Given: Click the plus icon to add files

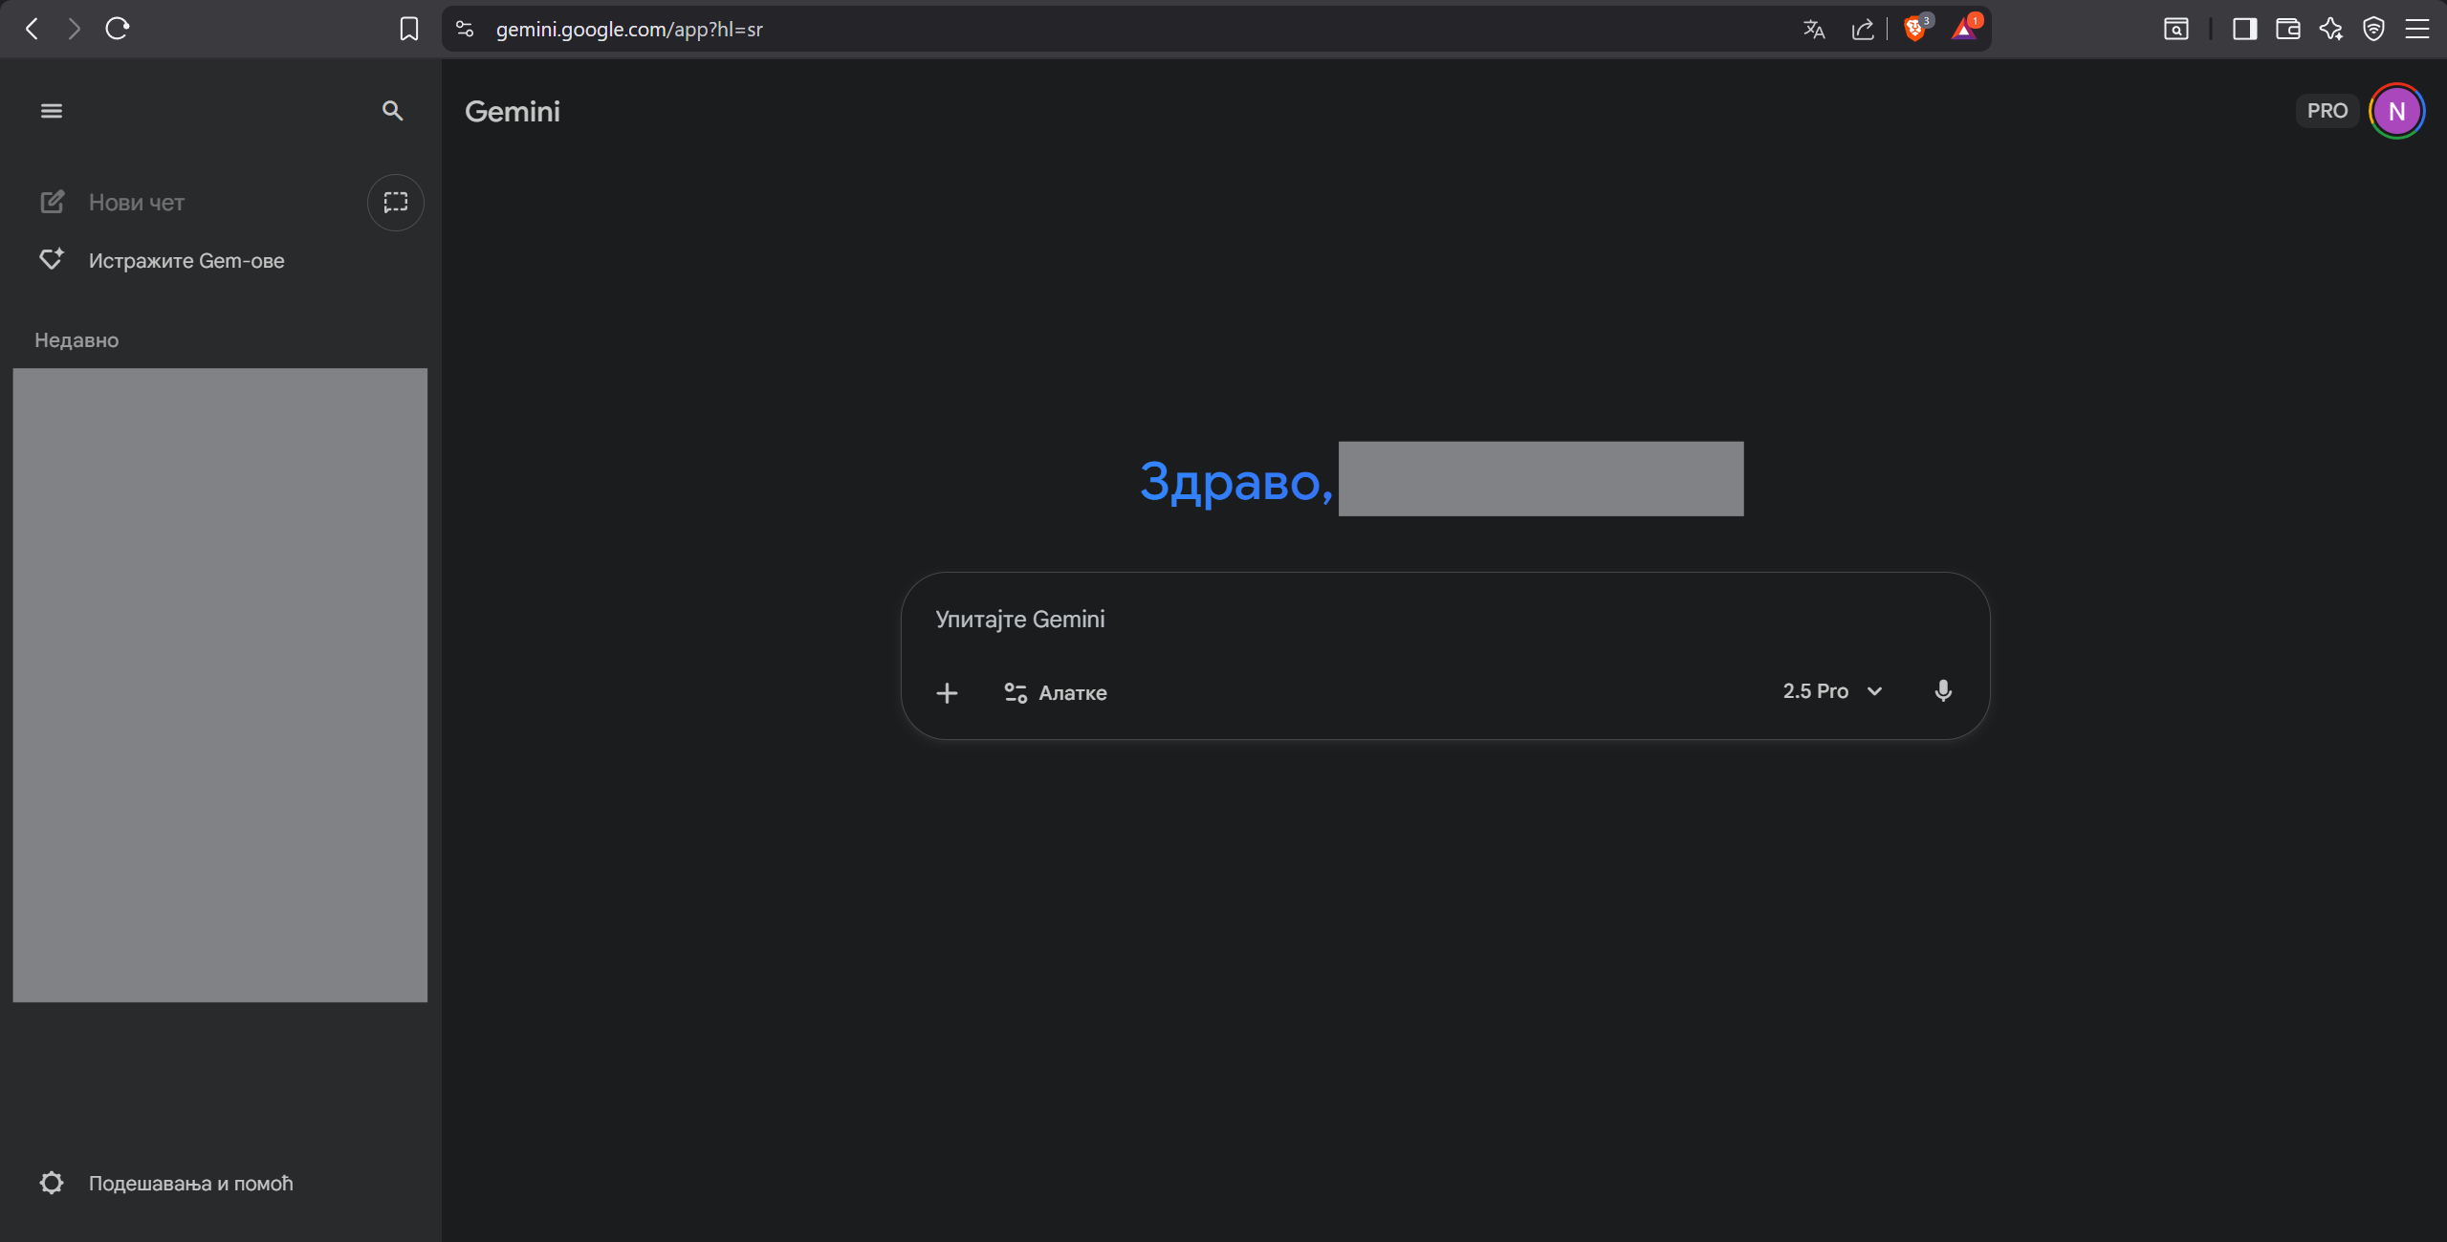Looking at the screenshot, I should pyautogui.click(x=947, y=692).
